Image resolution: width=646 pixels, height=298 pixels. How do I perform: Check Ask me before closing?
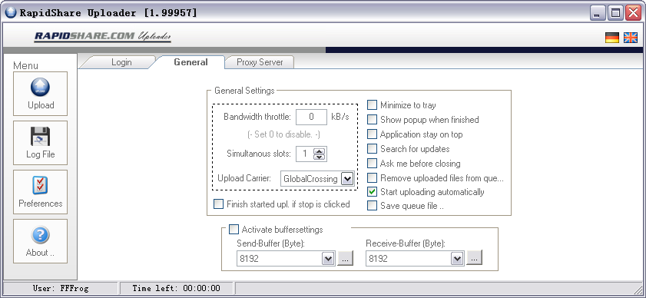pos(372,164)
